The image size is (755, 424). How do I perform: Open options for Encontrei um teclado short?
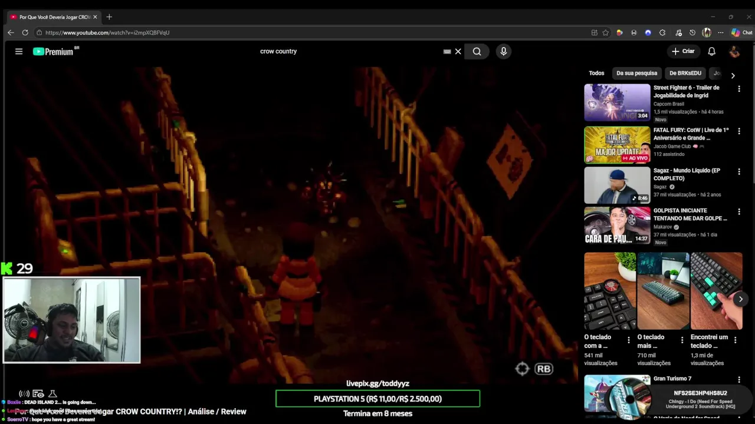tap(735, 340)
